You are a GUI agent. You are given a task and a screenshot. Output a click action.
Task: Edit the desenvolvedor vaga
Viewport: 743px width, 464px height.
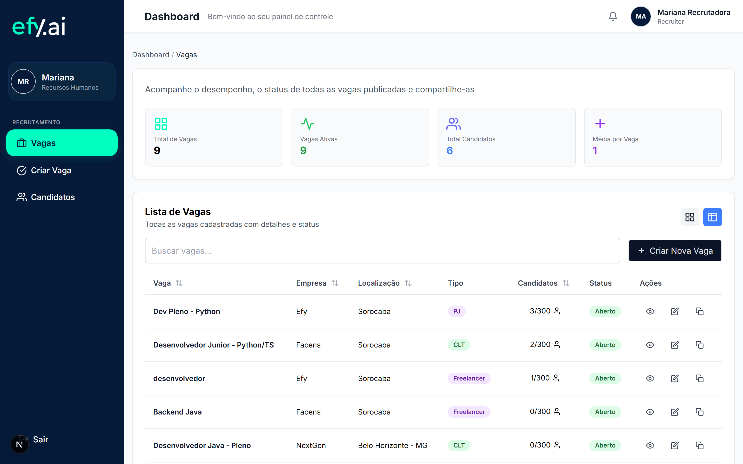coord(675,378)
